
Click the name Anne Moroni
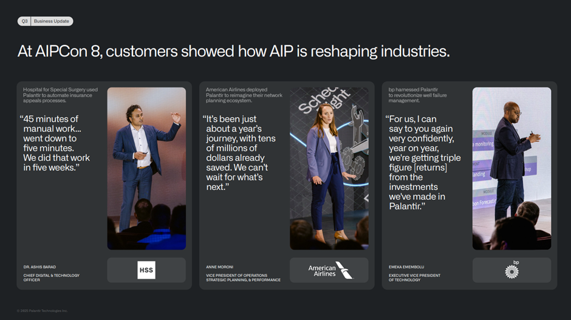pyautogui.click(x=221, y=267)
